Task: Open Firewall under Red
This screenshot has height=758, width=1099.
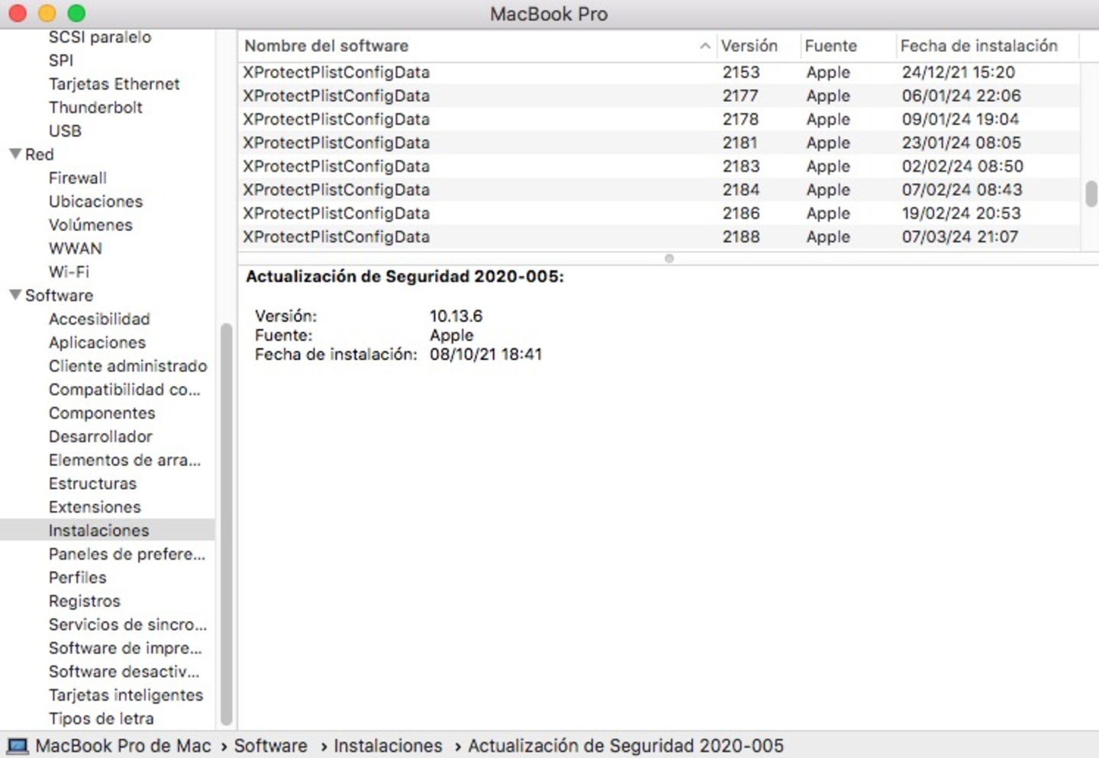Action: (x=78, y=178)
